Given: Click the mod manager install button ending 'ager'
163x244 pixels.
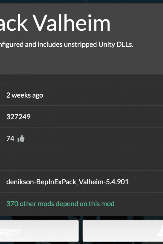Looking at the screenshot, I should [x=39, y=231].
